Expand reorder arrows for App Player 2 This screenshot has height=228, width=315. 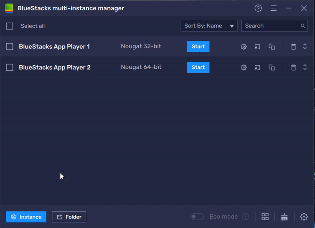(x=305, y=67)
